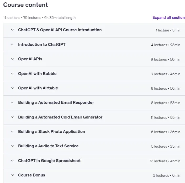The height and width of the screenshot is (183, 185).
Task: Click the Introduction to ChatGPT title
Action: pyautogui.click(x=42, y=45)
